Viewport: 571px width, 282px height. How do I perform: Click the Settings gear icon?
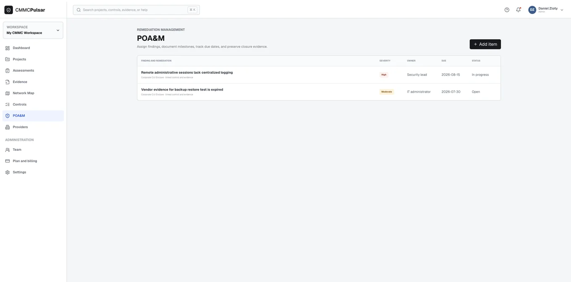tap(8, 173)
